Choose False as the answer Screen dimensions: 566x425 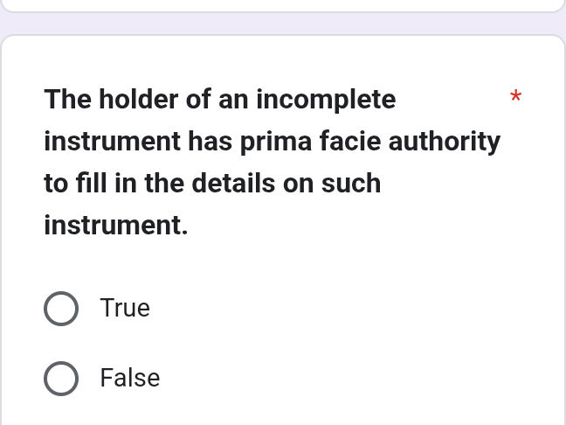(x=61, y=379)
